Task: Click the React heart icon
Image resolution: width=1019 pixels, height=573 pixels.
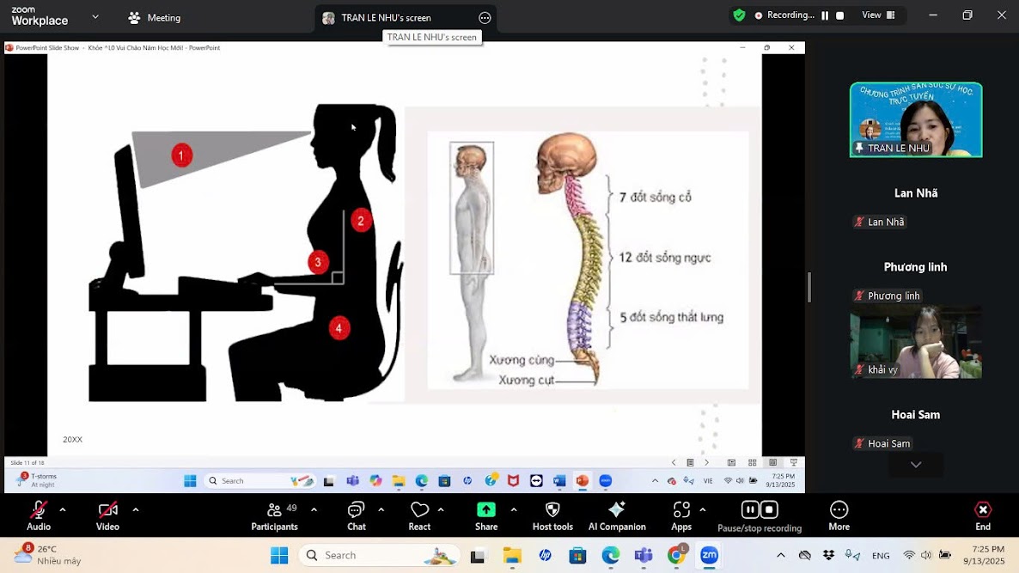Action: pos(419,510)
